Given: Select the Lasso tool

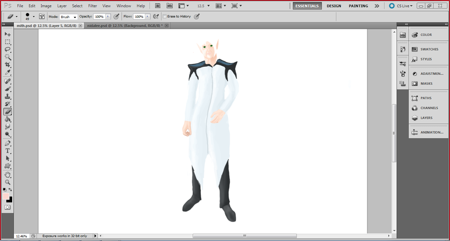Looking at the screenshot, I should point(8,49).
